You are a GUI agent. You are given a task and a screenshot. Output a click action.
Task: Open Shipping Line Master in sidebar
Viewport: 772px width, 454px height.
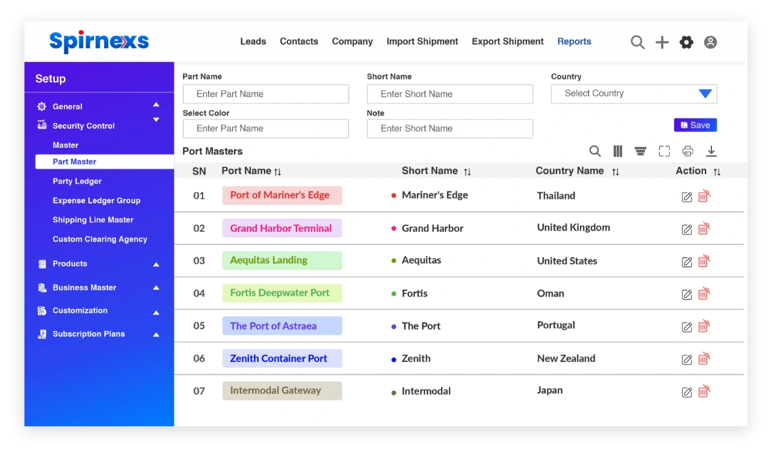click(x=93, y=220)
